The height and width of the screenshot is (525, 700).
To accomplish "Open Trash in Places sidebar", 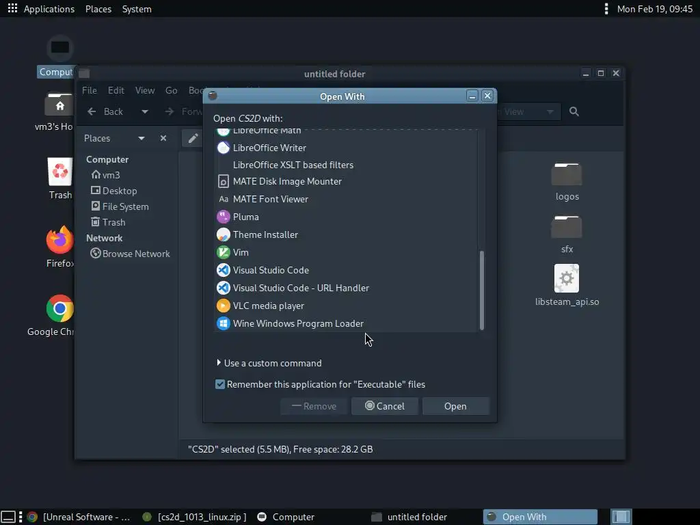I will pyautogui.click(x=108, y=222).
